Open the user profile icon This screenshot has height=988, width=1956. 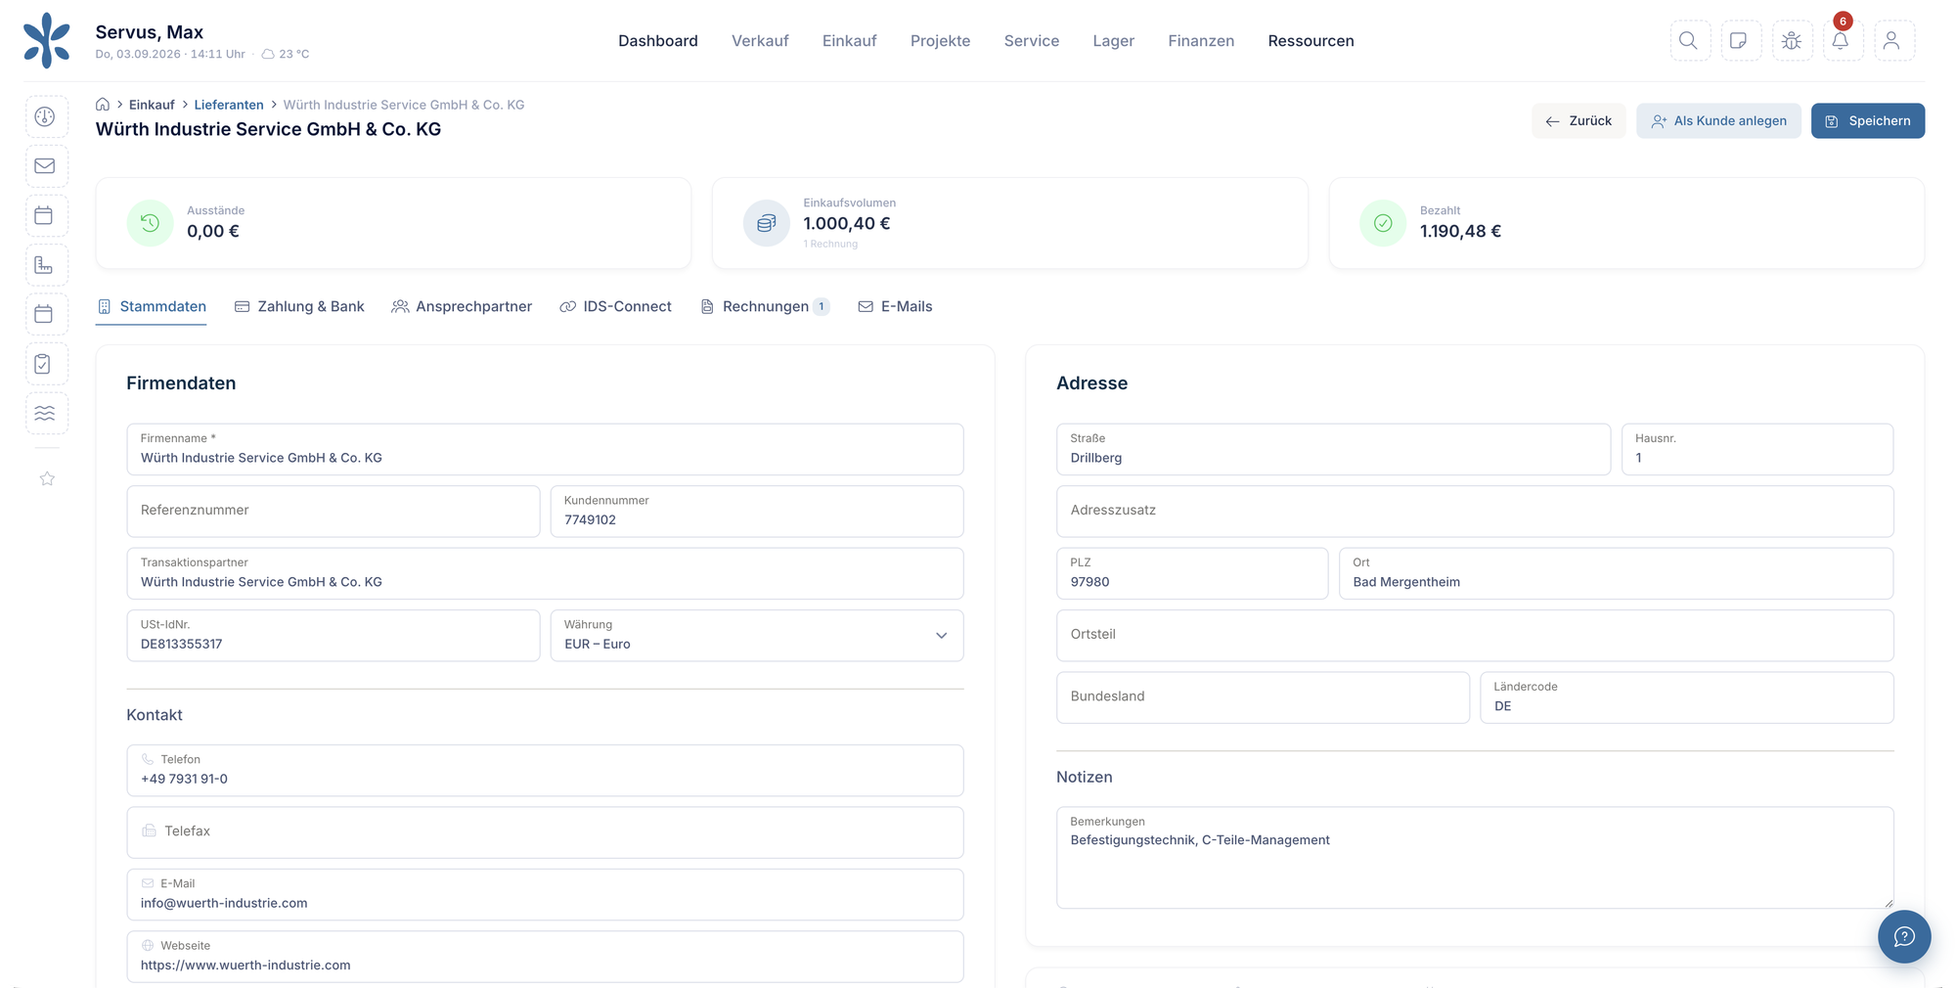1893,41
